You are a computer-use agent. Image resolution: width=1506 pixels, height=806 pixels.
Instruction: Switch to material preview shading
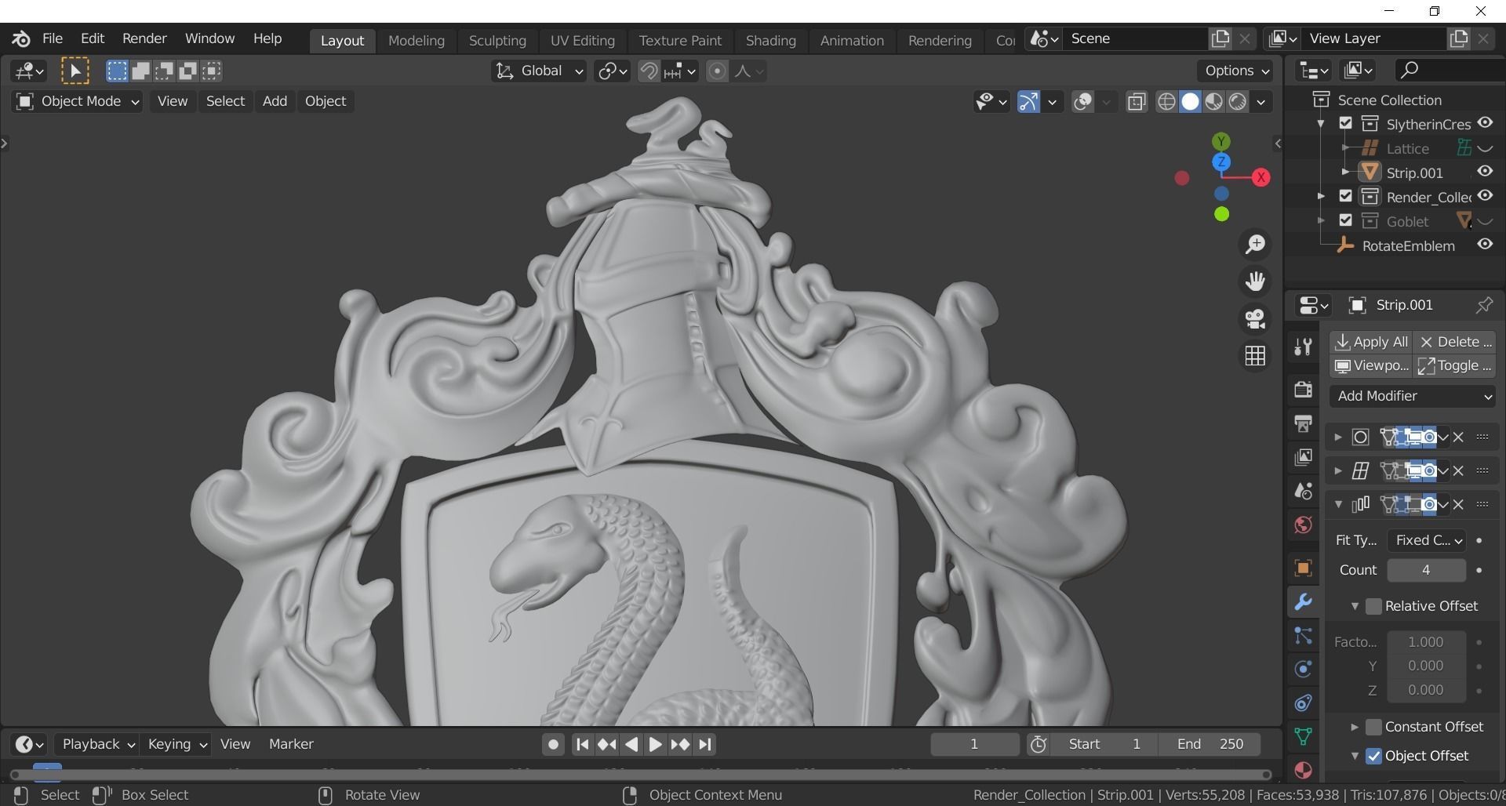click(1213, 102)
